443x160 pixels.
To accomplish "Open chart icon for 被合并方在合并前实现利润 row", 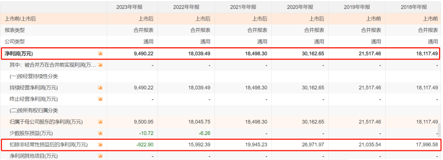I will pos(100,65).
